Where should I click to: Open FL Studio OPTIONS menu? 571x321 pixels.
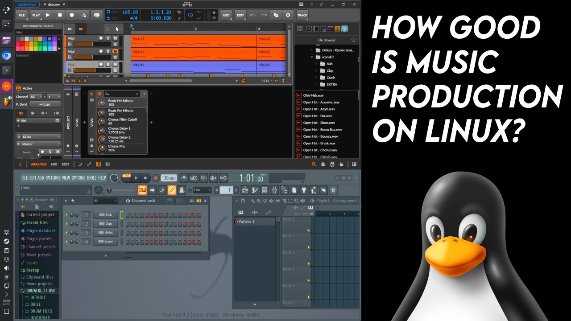pyautogui.click(x=78, y=178)
